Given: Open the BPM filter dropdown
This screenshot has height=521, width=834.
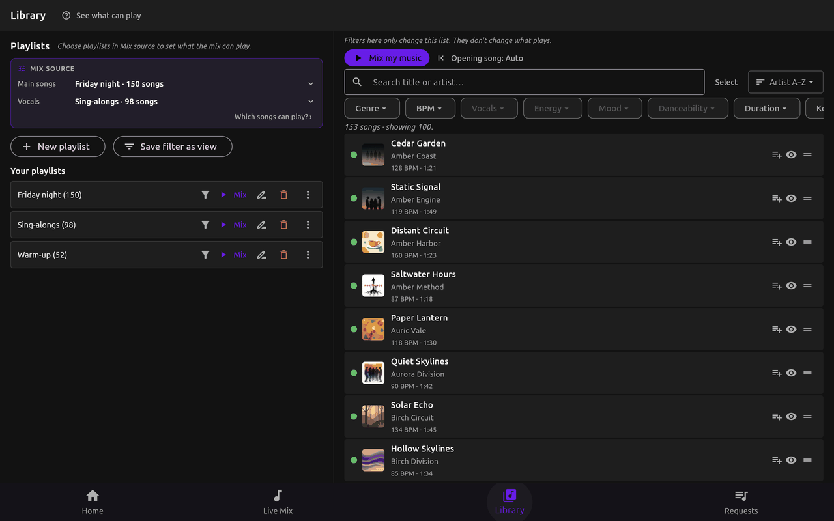Looking at the screenshot, I should coord(430,108).
